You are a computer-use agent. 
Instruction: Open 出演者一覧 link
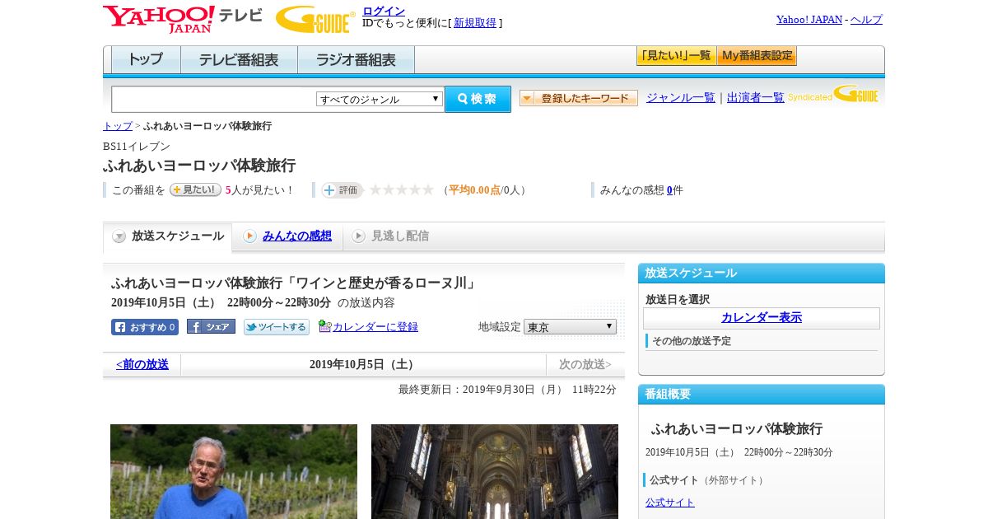[756, 98]
